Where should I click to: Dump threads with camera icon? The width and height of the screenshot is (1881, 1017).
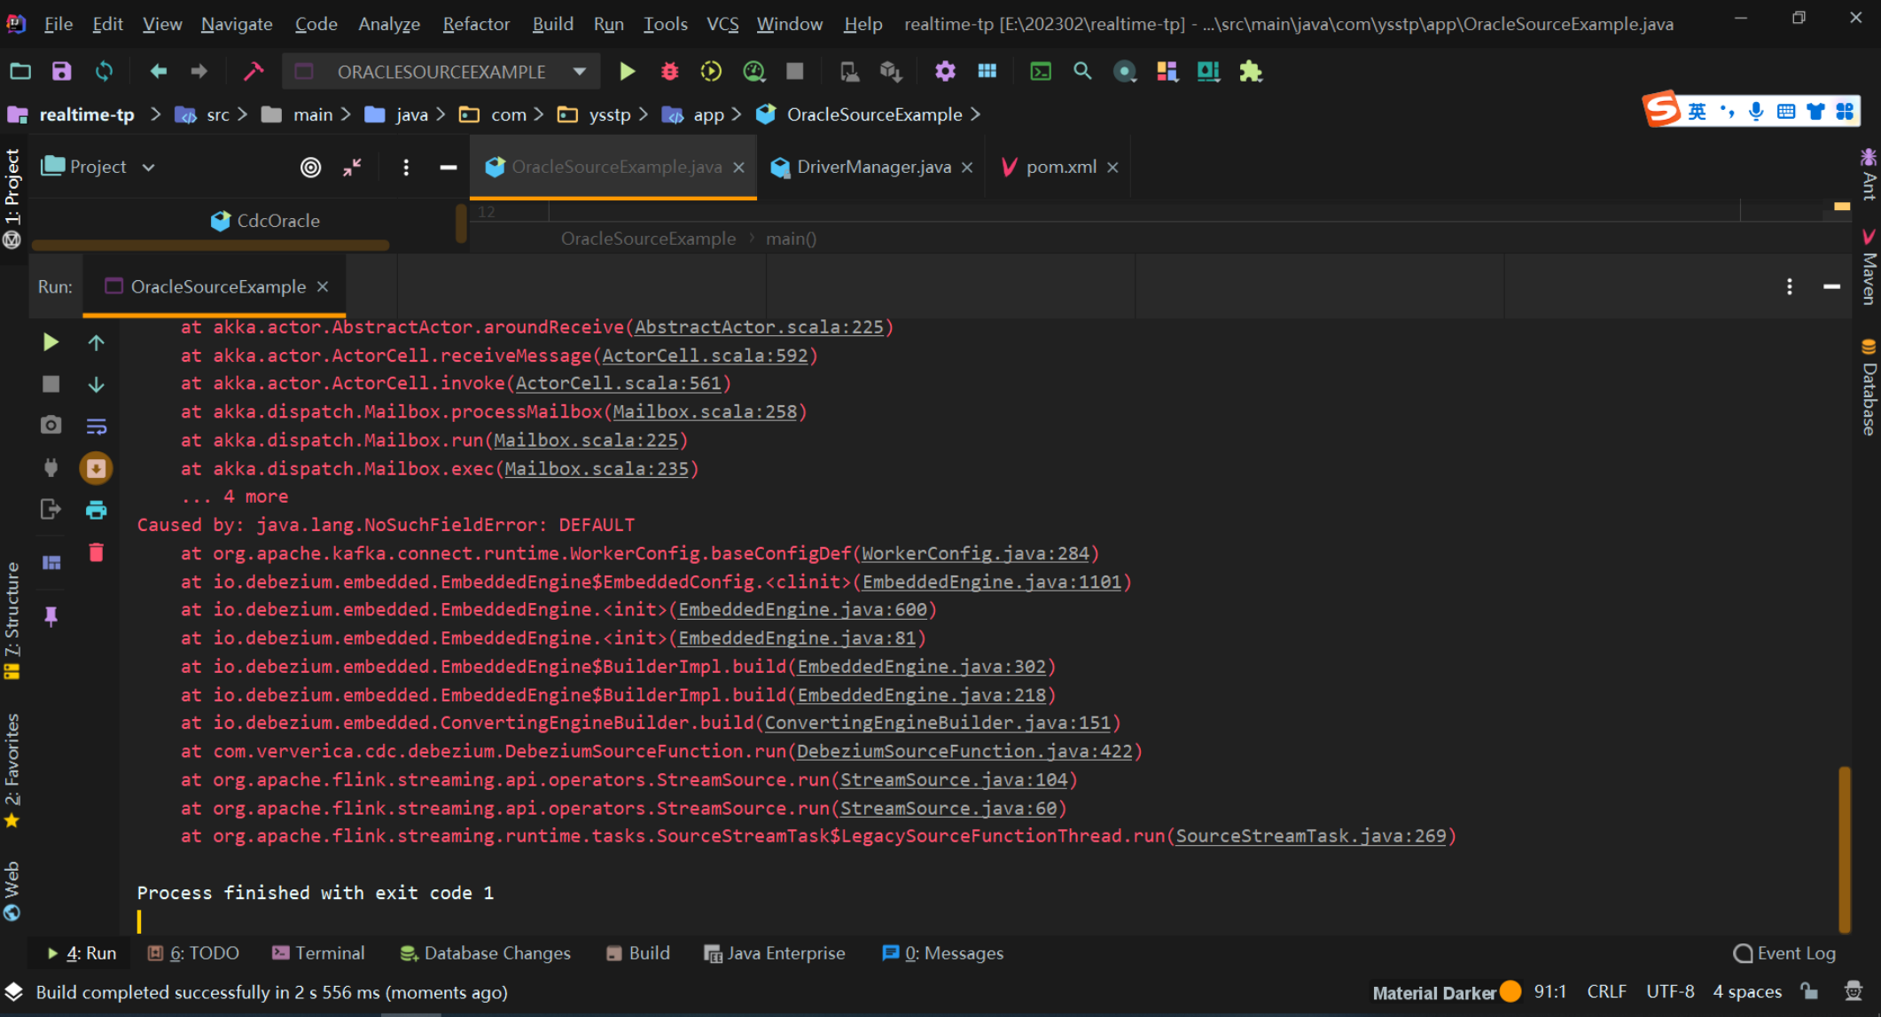[51, 425]
